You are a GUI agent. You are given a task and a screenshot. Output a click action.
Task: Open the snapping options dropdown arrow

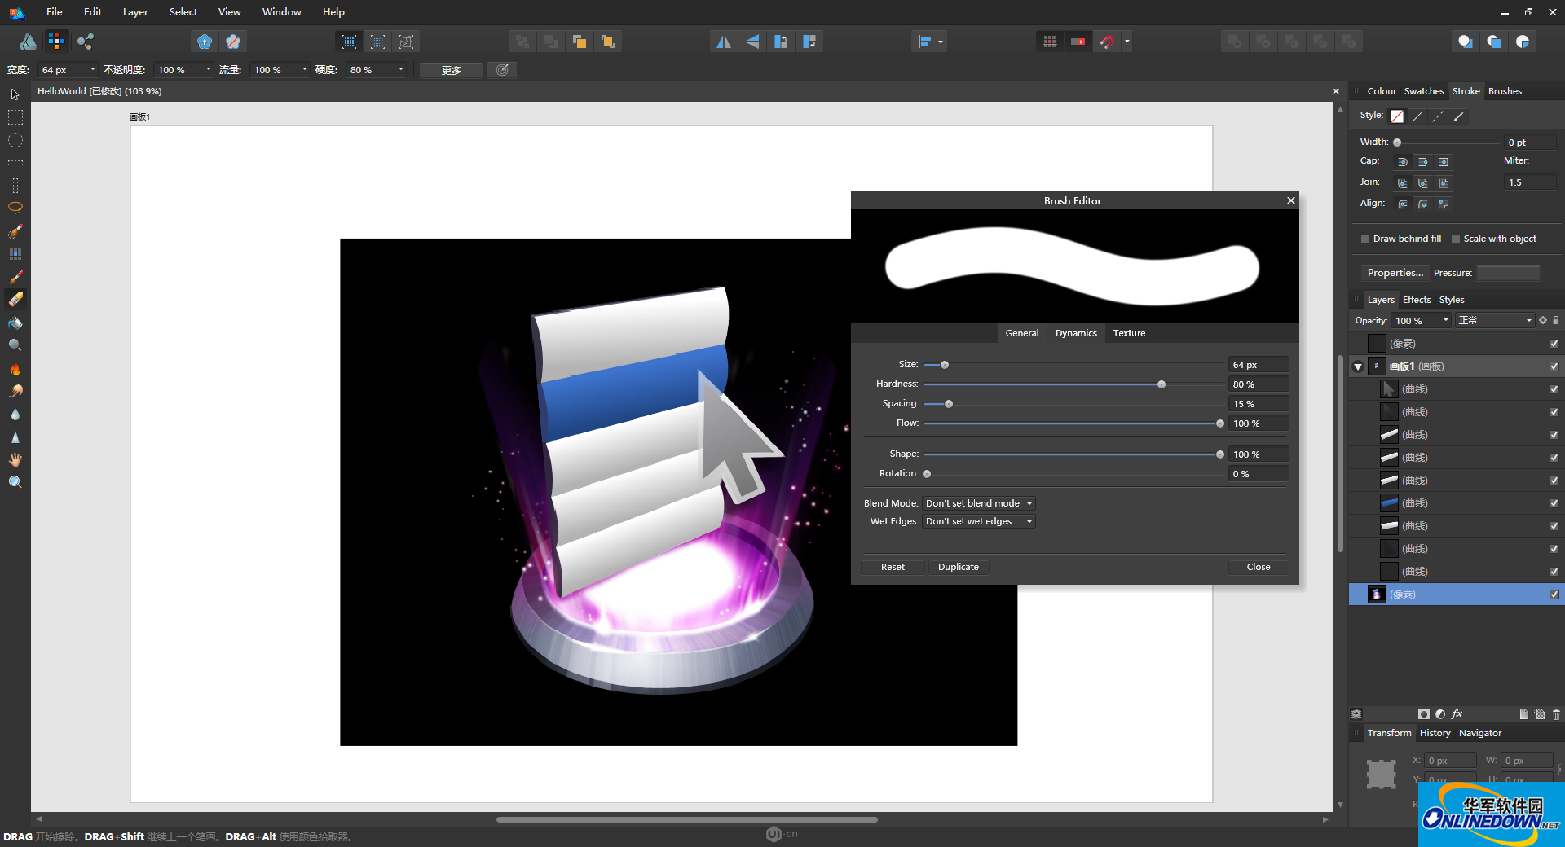point(1127,42)
